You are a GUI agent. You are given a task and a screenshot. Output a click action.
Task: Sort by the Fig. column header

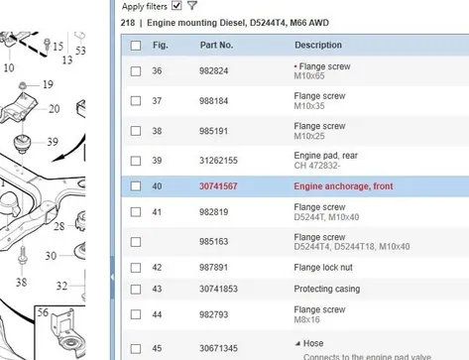[161, 45]
